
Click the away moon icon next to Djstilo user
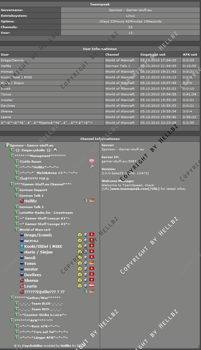click(85, 291)
